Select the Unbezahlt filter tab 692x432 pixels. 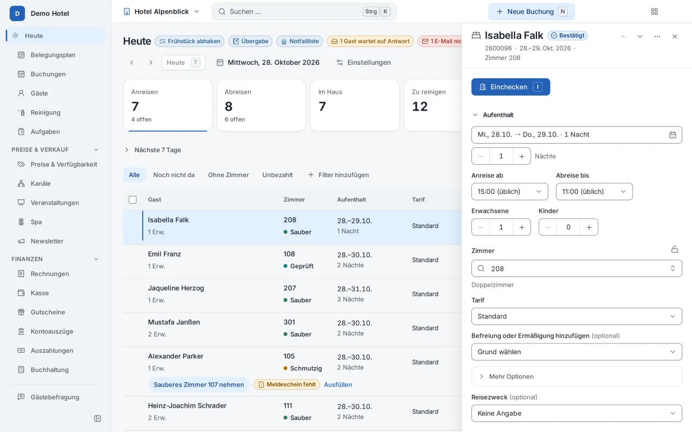277,175
